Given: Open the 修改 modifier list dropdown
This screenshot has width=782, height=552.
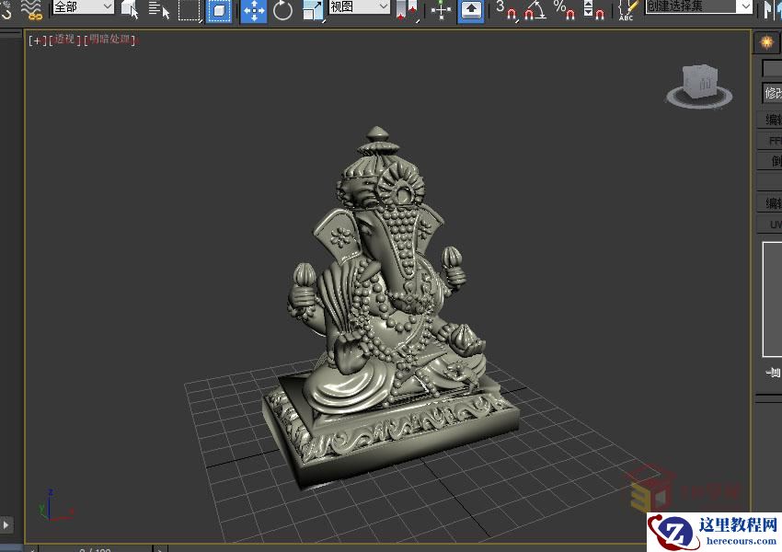Looking at the screenshot, I should [773, 93].
